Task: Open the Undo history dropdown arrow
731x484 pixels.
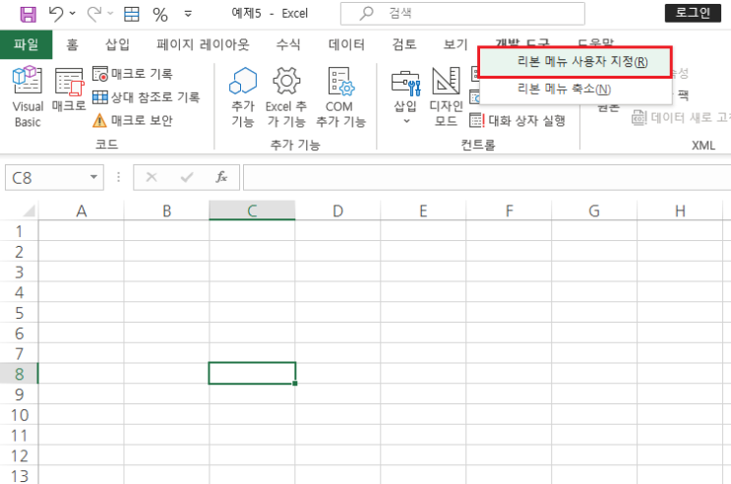Action: [72, 14]
